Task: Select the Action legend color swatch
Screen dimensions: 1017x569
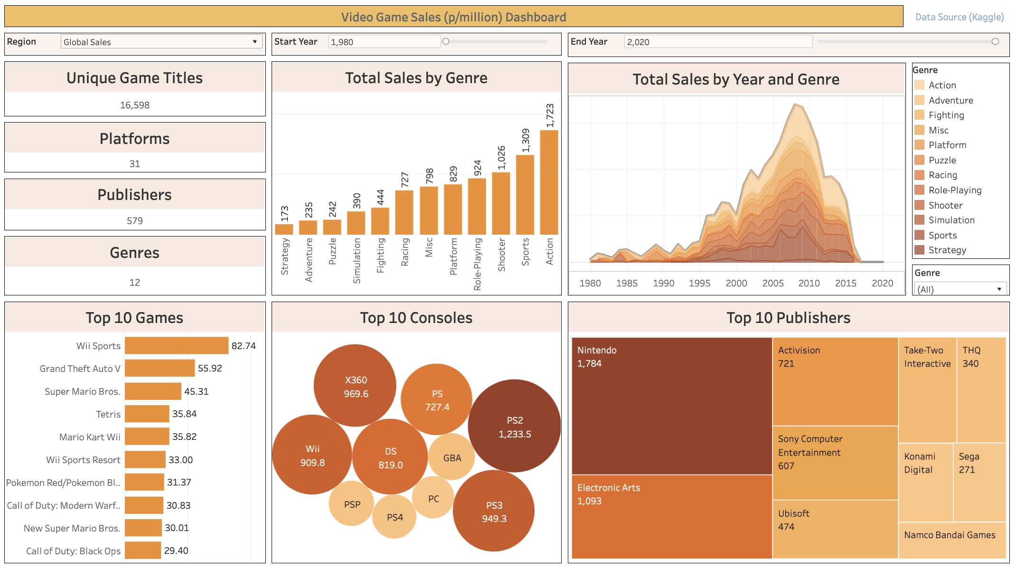Action: [x=920, y=85]
